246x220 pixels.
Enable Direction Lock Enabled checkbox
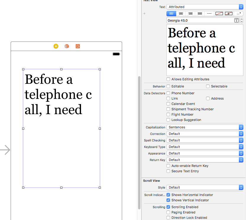point(168,218)
